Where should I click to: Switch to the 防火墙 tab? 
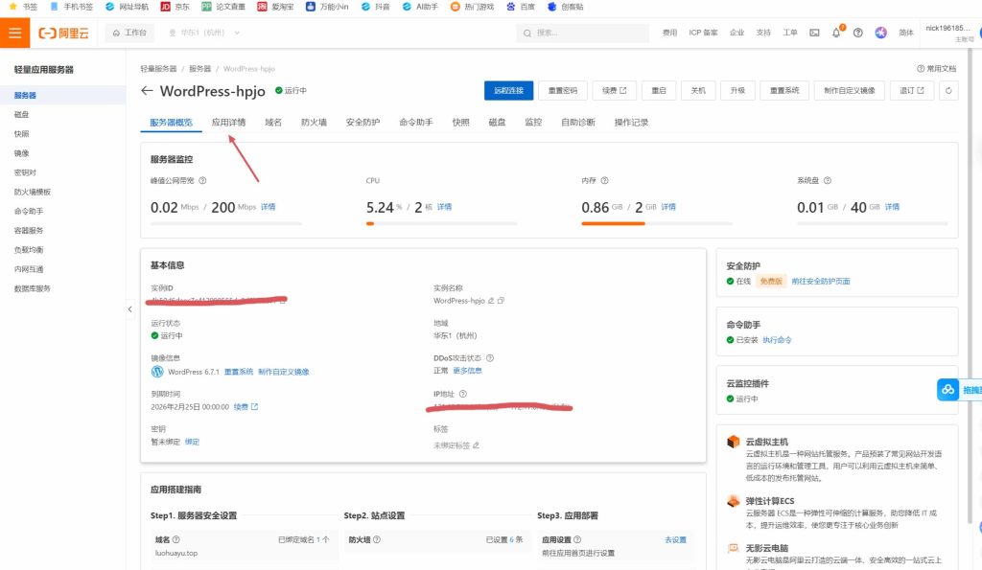[x=314, y=123]
